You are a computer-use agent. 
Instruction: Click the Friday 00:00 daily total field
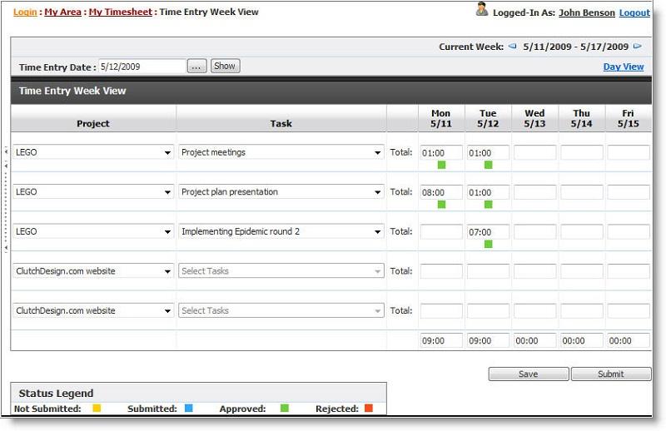(629, 340)
